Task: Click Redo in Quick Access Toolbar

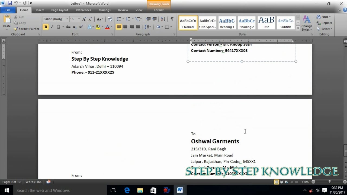Action: click(25, 3)
